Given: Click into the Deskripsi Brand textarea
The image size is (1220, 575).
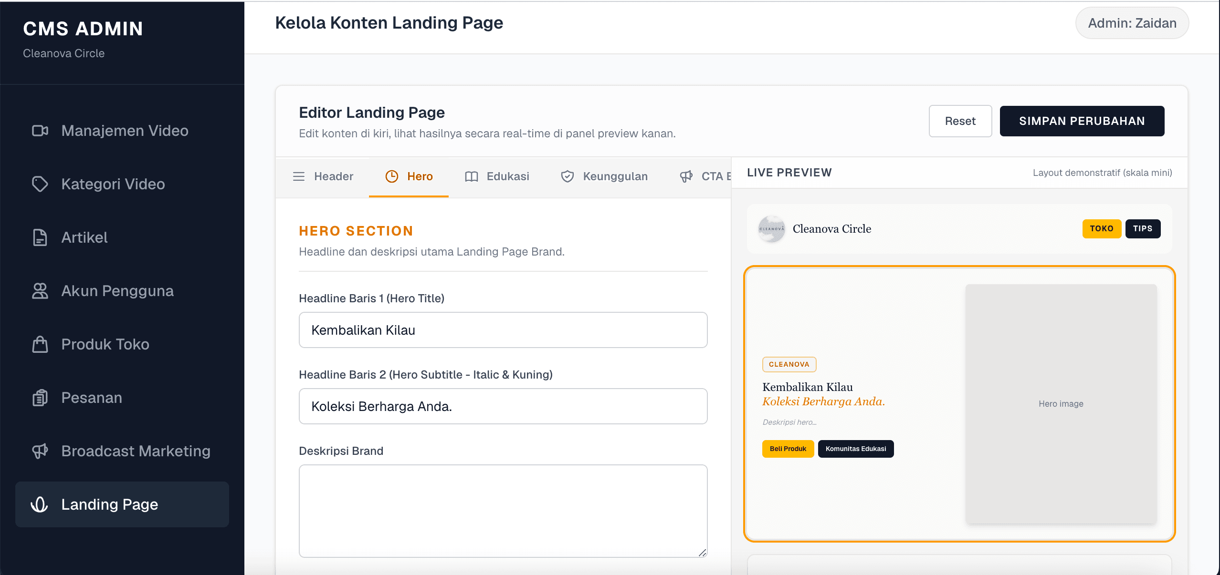Looking at the screenshot, I should (503, 511).
